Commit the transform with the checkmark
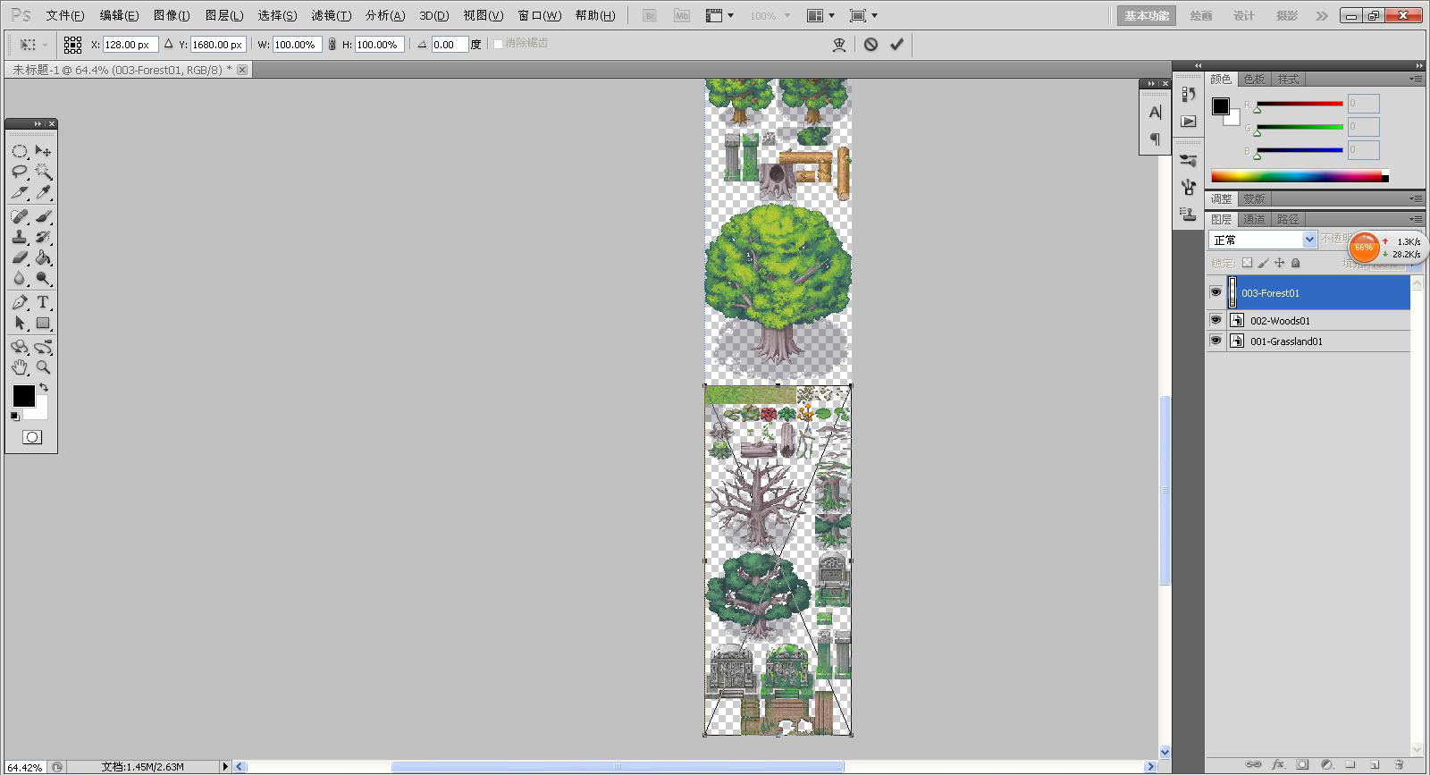 pos(896,44)
